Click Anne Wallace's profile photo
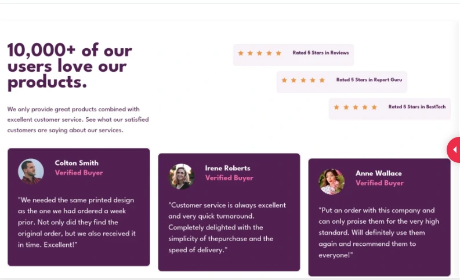This screenshot has width=460, height=280. (x=332, y=181)
